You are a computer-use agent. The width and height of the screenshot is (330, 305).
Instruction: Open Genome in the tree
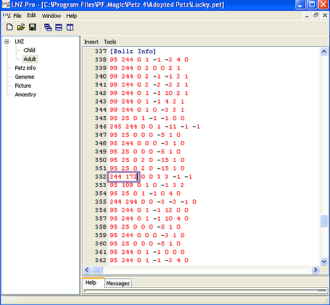(24, 77)
